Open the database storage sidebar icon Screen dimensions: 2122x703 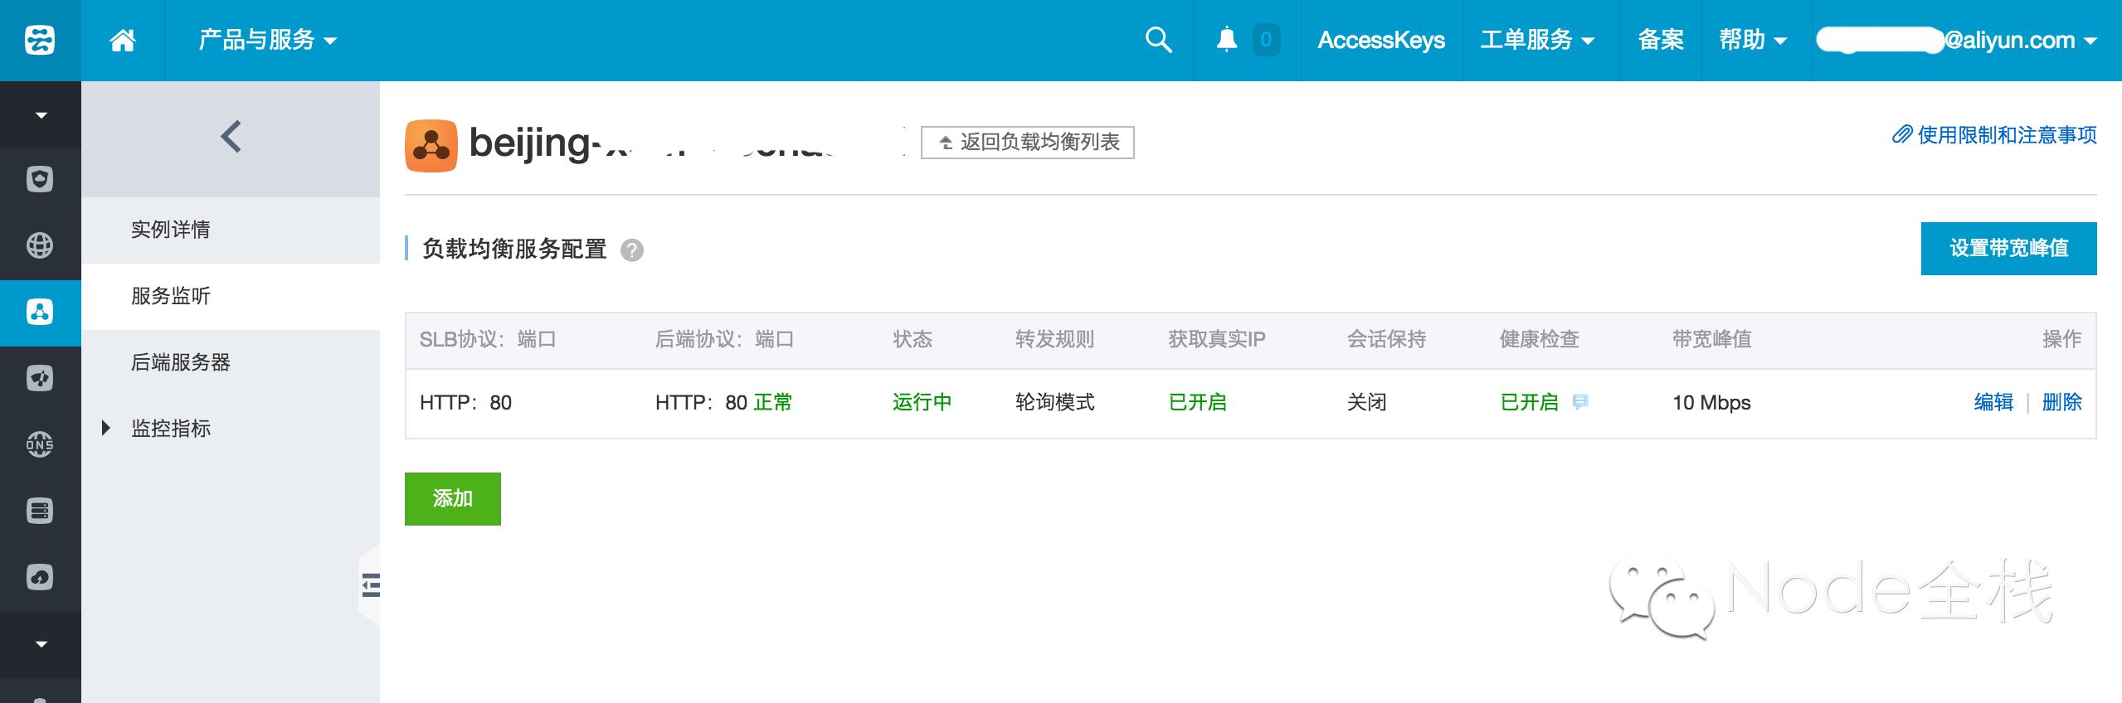[x=40, y=511]
